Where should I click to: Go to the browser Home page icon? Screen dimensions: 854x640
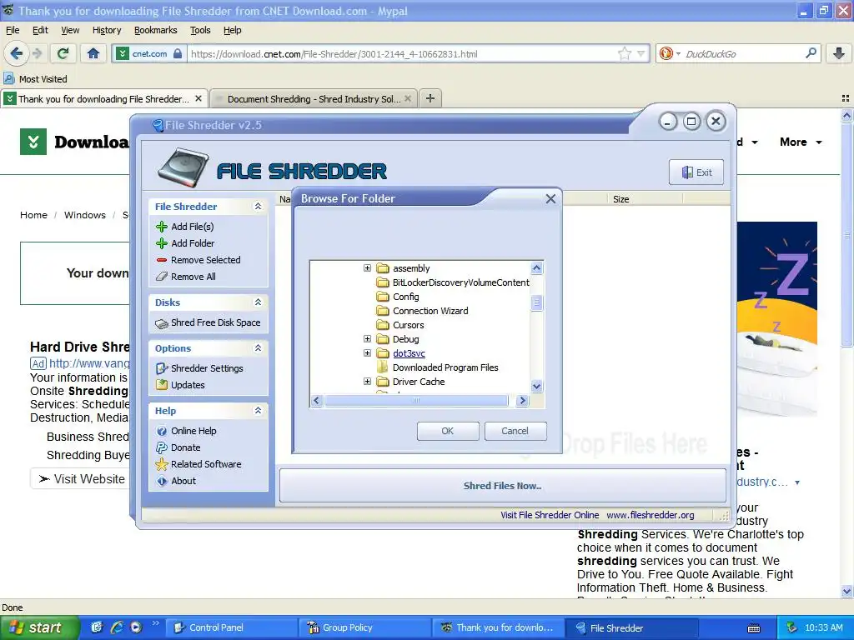point(93,53)
